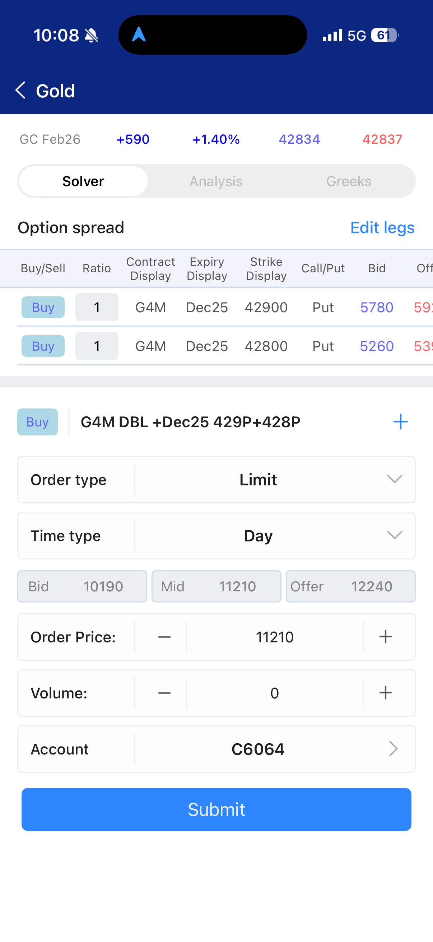The width and height of the screenshot is (433, 942).
Task: Toggle Buy/Sell on the 42900 Put leg
Action: tap(43, 307)
